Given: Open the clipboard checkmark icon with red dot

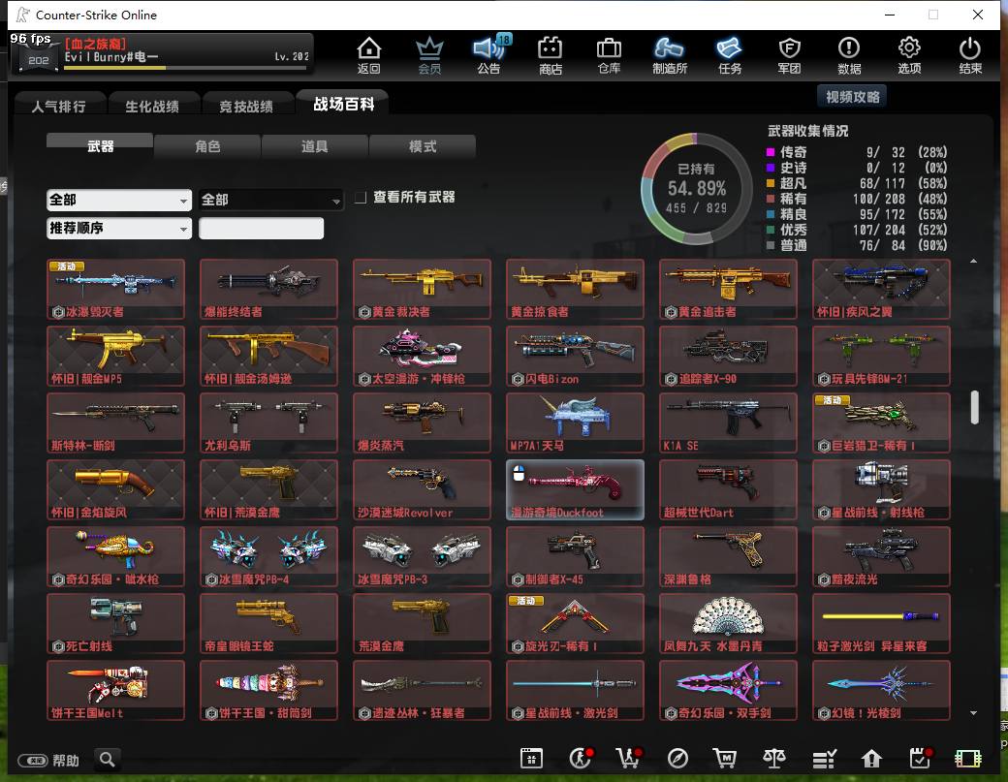Looking at the screenshot, I should 920,759.
